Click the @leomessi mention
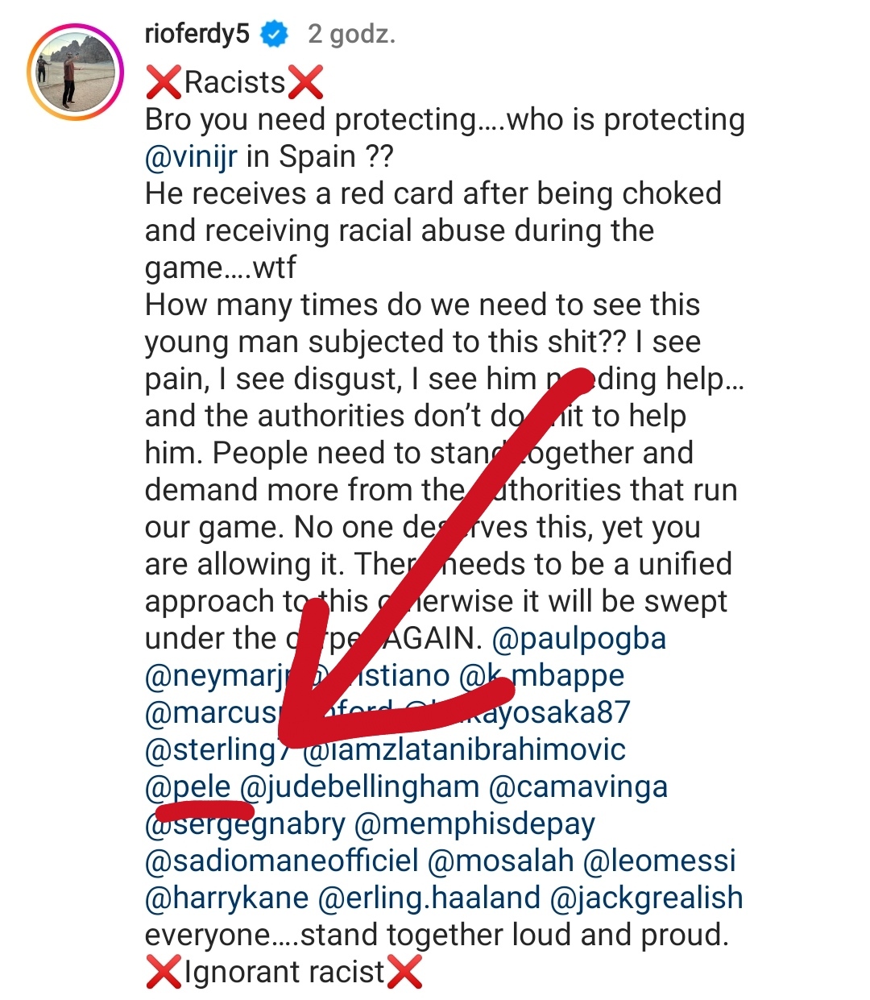 [659, 861]
